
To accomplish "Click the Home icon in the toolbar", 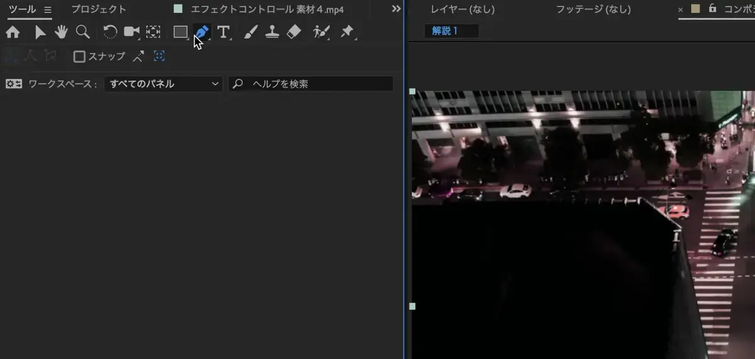I will pyautogui.click(x=13, y=32).
